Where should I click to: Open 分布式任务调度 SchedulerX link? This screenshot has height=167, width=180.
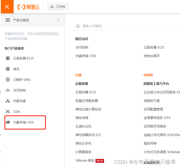click(162, 152)
